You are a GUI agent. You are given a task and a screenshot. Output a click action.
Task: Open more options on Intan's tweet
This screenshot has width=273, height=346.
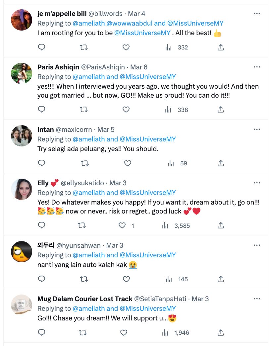(257, 129)
